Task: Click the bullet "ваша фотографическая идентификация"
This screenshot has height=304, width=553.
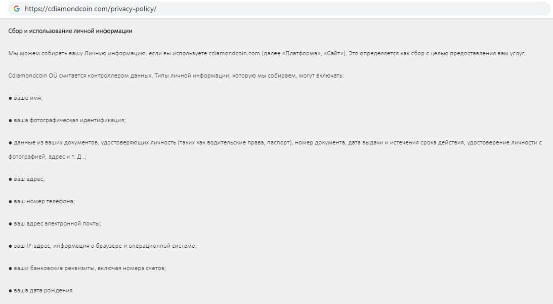Action: [69, 120]
